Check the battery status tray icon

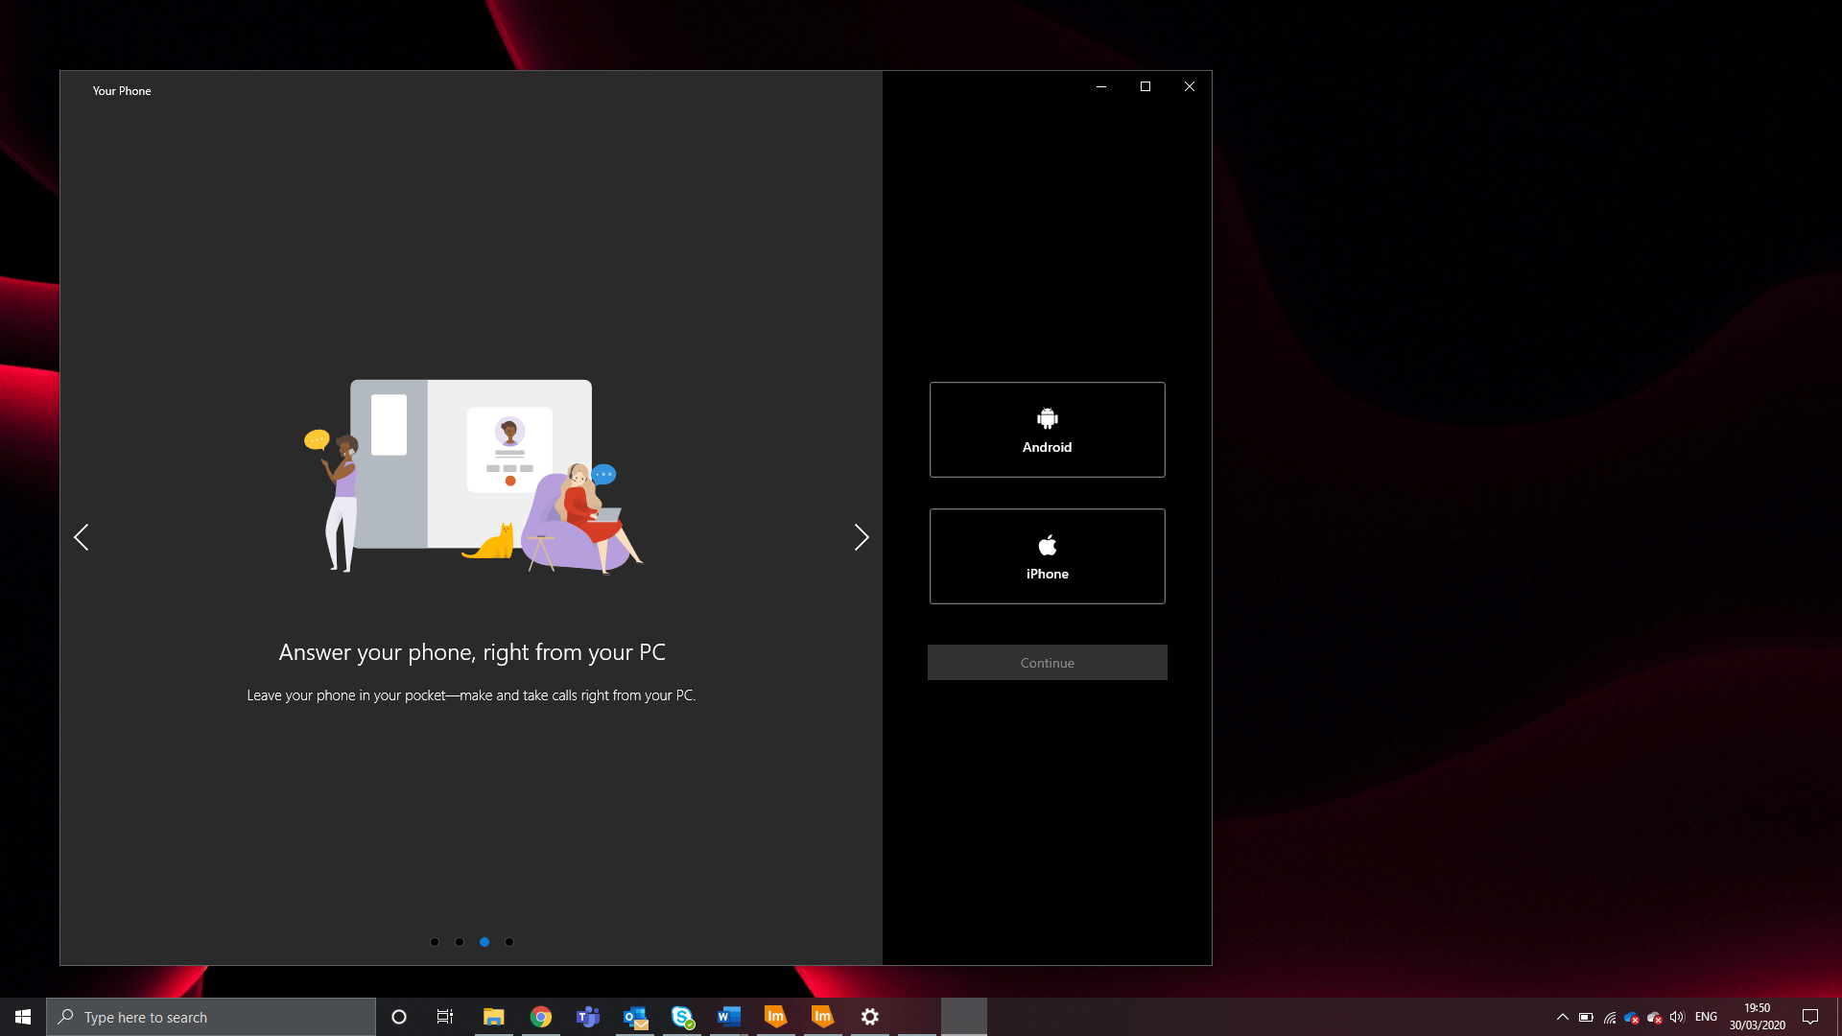pos(1586,1017)
